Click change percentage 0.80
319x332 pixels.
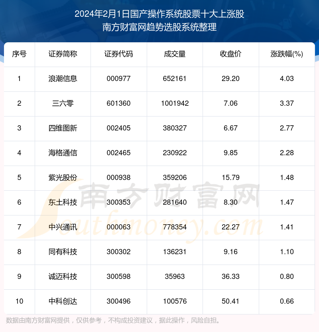(x=287, y=277)
